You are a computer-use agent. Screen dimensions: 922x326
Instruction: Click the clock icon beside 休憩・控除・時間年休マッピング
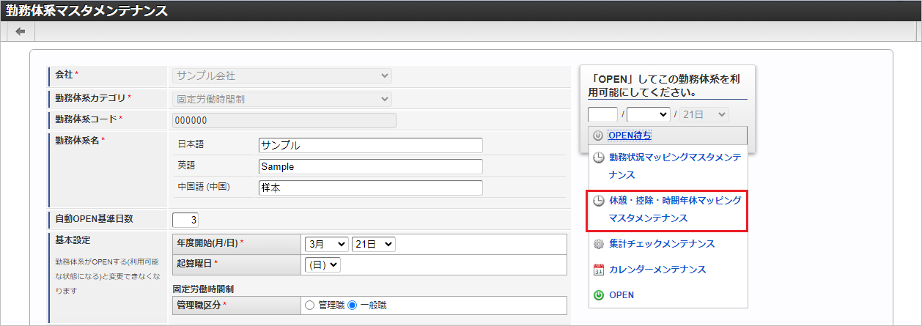click(599, 201)
